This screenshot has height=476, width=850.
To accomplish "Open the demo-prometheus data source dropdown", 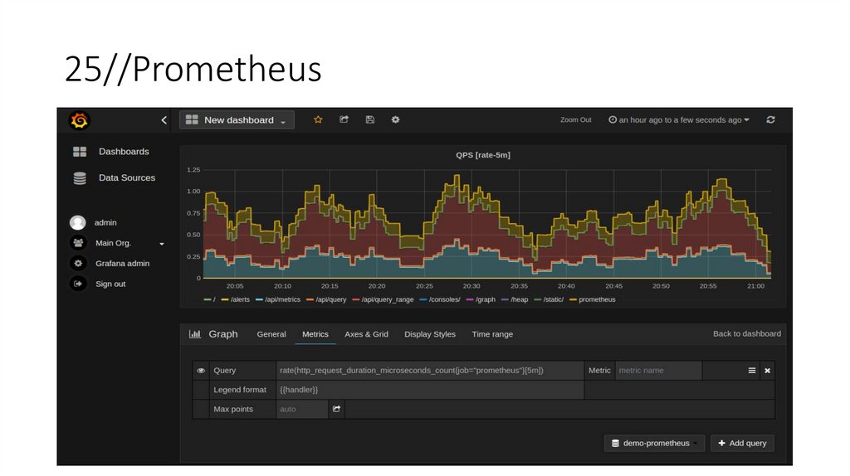I will pos(654,443).
